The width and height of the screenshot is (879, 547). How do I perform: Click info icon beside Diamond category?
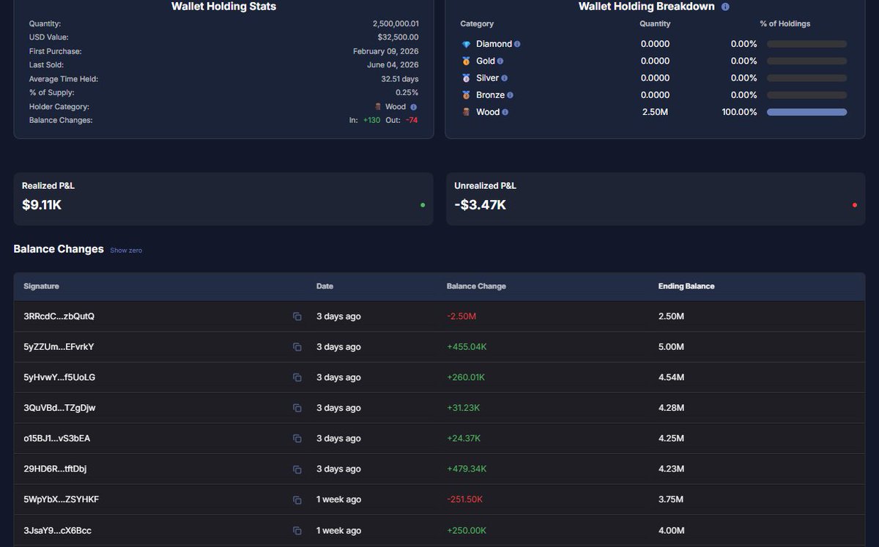click(x=517, y=44)
